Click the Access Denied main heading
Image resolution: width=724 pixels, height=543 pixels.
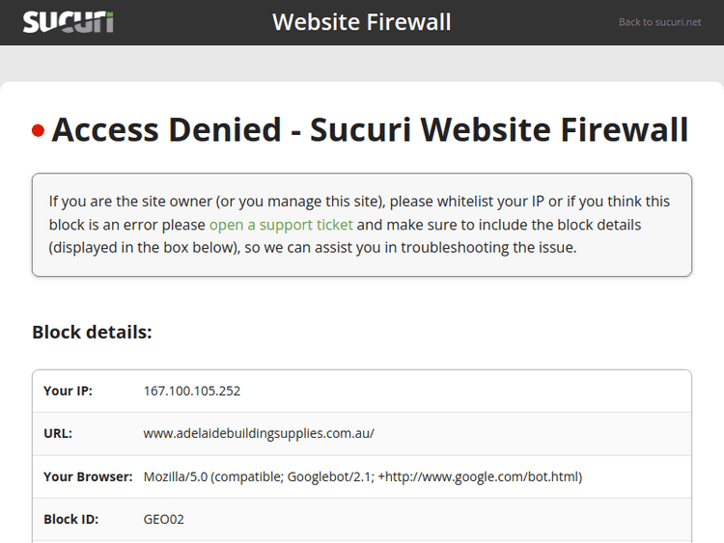(370, 129)
